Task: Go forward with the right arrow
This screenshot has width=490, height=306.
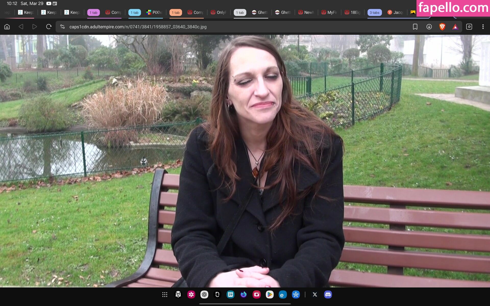Action: [35, 27]
